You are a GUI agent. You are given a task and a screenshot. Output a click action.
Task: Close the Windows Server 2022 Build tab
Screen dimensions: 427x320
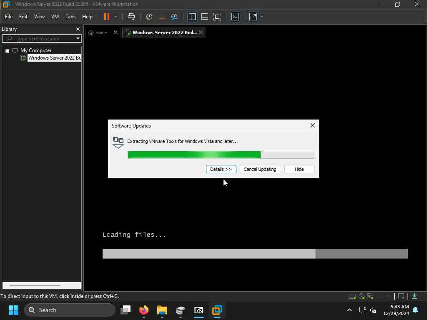[x=201, y=32]
